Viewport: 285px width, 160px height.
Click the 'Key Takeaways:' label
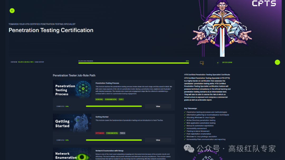(x=191, y=109)
